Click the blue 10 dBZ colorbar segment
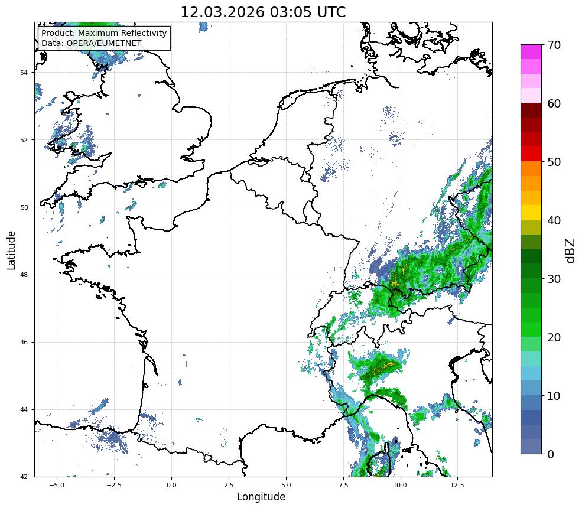Image resolution: width=582 pixels, height=508 pixels. click(x=531, y=403)
